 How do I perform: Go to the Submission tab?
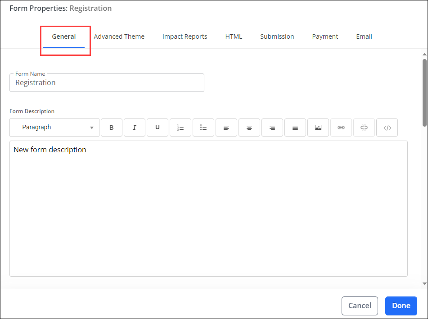click(x=277, y=36)
